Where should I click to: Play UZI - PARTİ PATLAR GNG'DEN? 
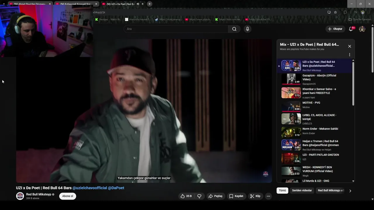pyautogui.click(x=314, y=158)
